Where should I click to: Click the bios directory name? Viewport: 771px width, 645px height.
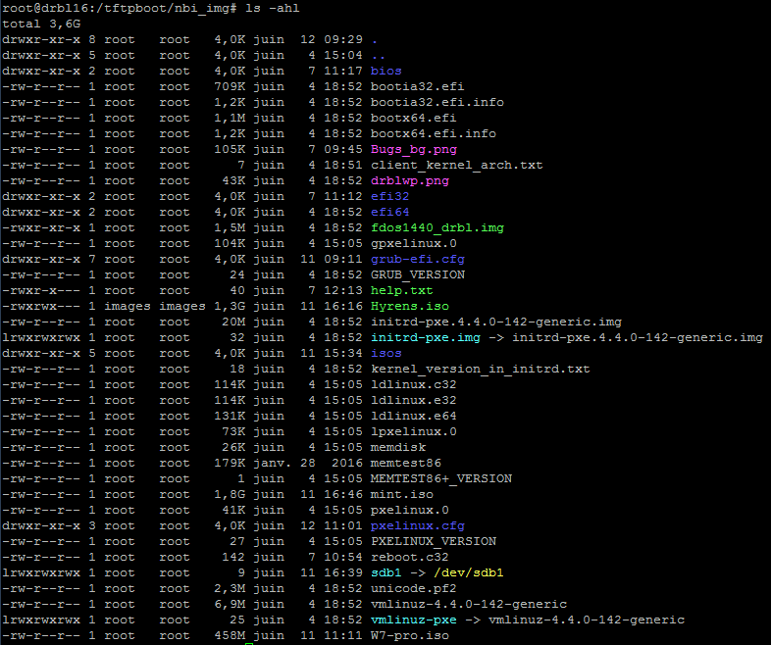tap(386, 71)
